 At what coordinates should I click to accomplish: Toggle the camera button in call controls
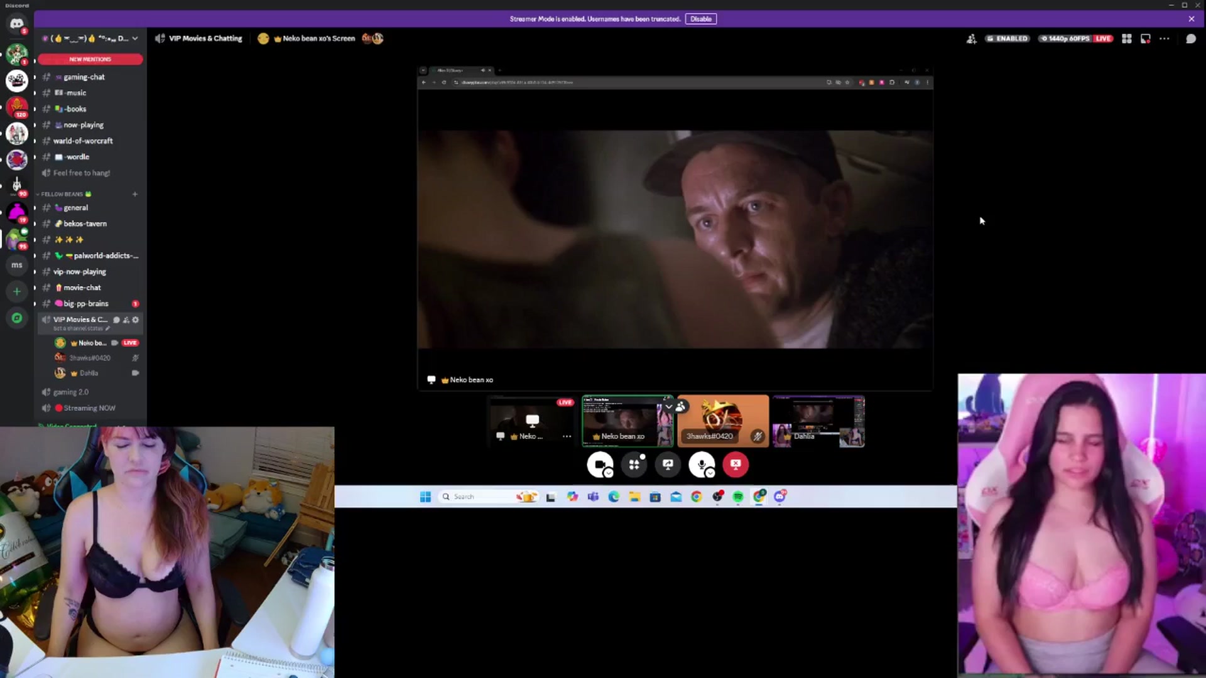pyautogui.click(x=599, y=464)
